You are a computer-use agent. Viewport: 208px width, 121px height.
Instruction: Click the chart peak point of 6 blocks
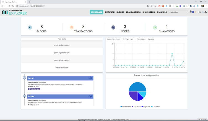coord(172,54)
